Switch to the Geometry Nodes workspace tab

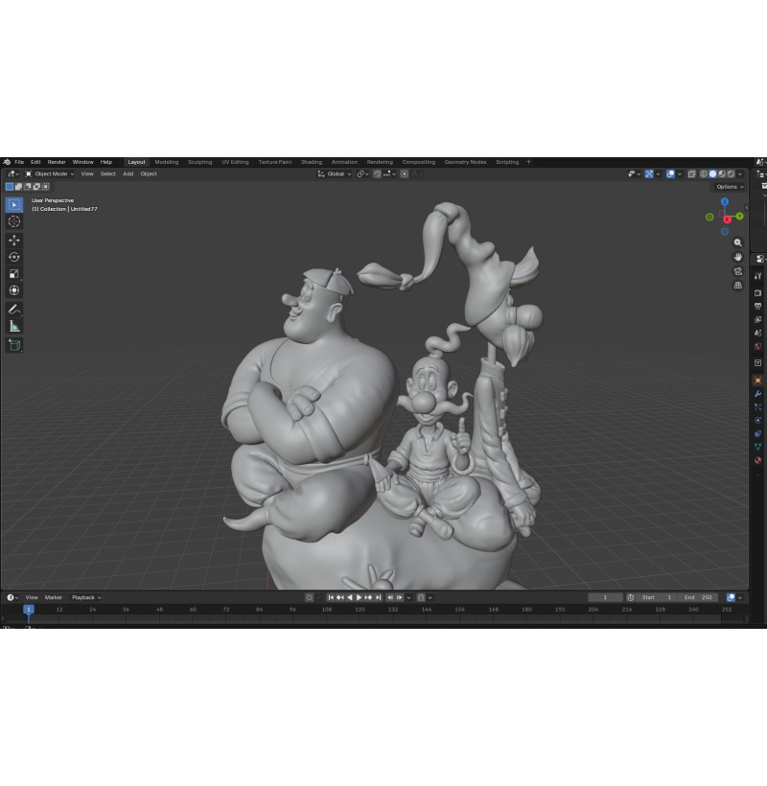(465, 162)
